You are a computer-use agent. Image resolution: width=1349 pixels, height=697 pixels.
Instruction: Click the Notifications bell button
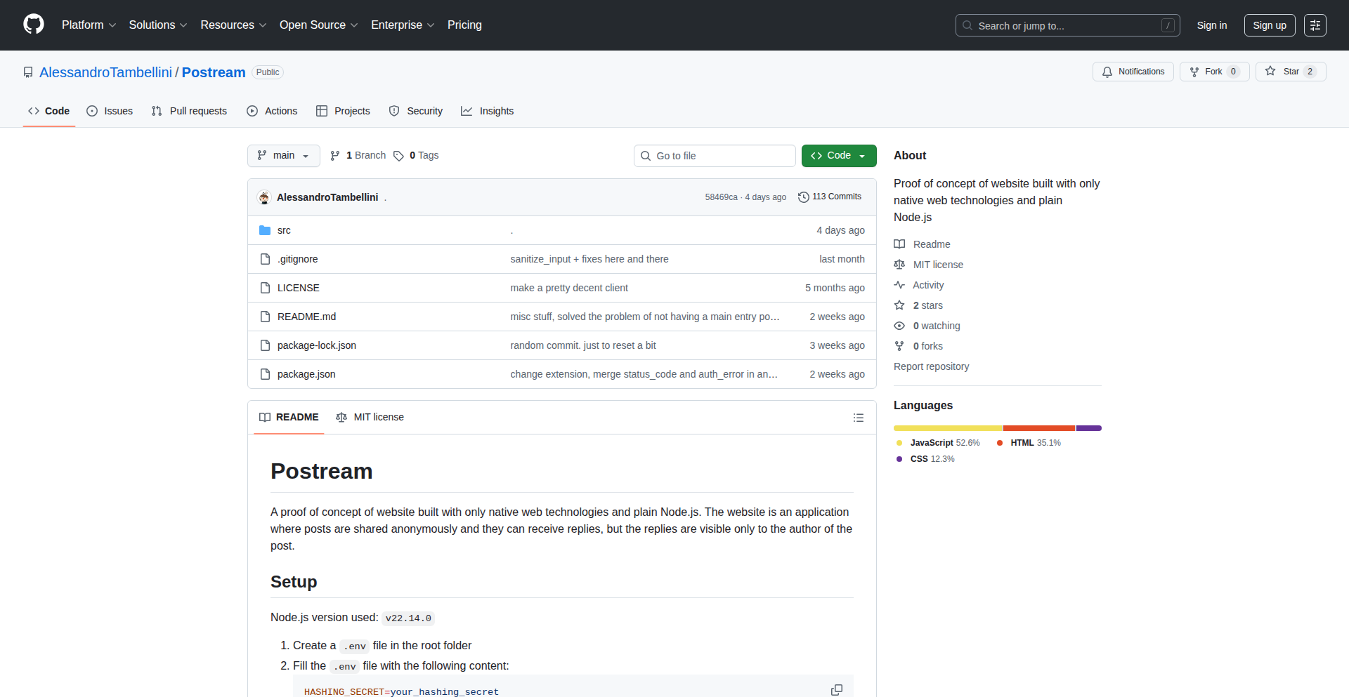1133,72
